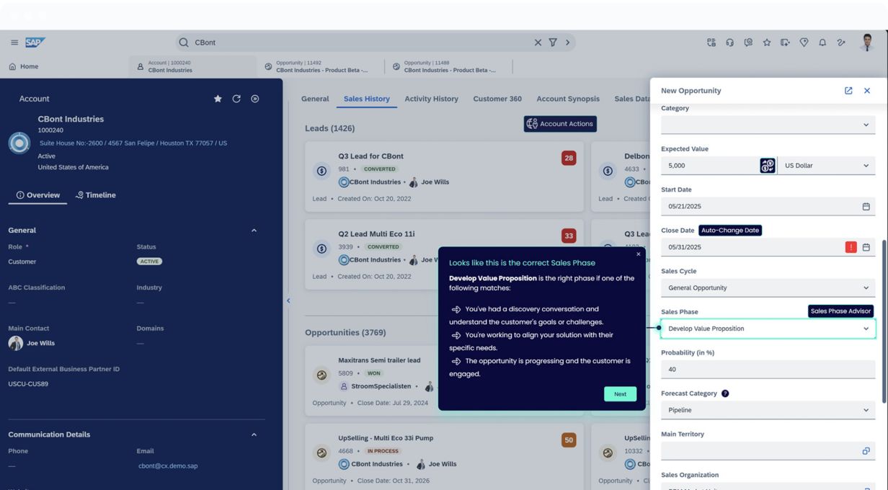Image resolution: width=888 pixels, height=490 pixels.
Task: Click the search filter funnel icon
Action: click(x=553, y=43)
